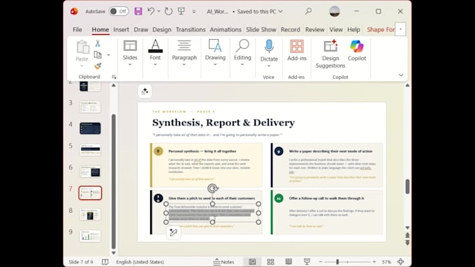Switch to Normal view icon
The height and width of the screenshot is (267, 475).
tap(252, 262)
